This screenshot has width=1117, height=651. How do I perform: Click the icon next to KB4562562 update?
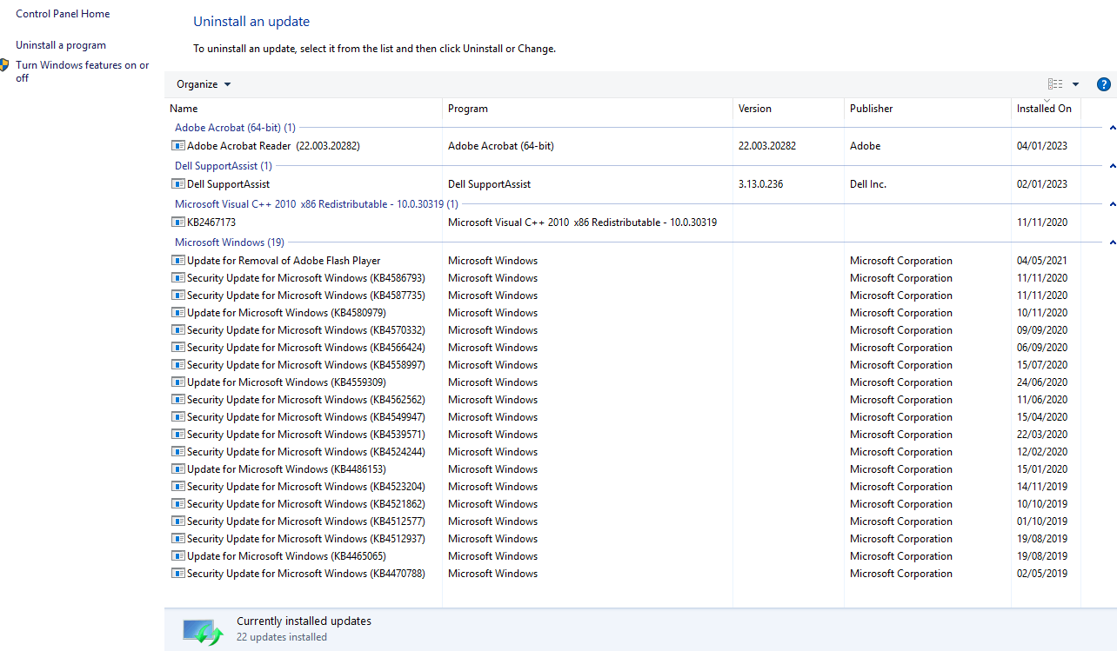click(x=178, y=400)
